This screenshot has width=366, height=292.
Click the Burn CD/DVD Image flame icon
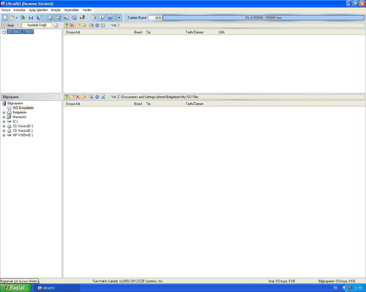(x=82, y=18)
